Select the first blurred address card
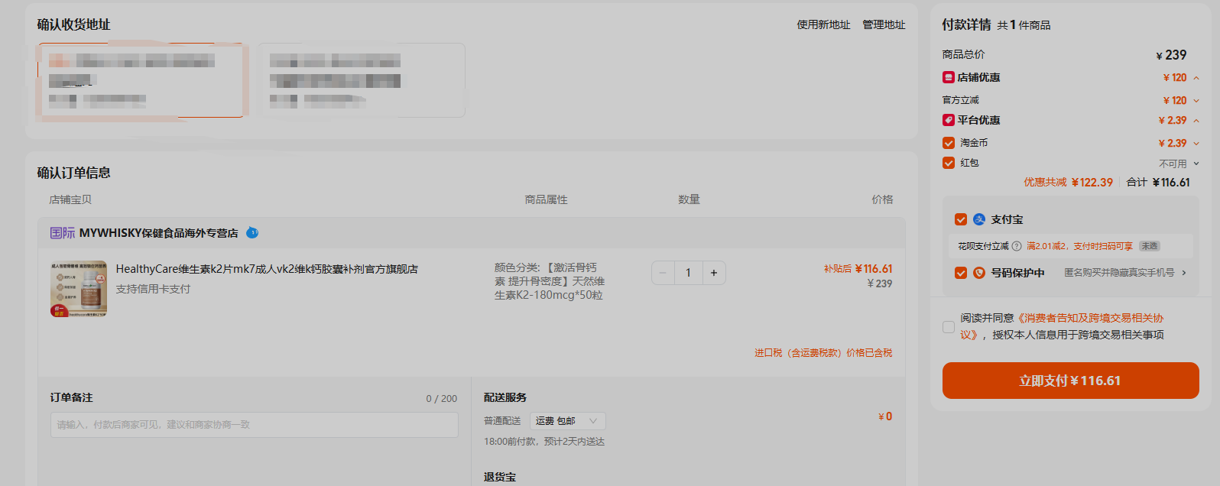Screen dimensions: 1220x486 [x=141, y=80]
